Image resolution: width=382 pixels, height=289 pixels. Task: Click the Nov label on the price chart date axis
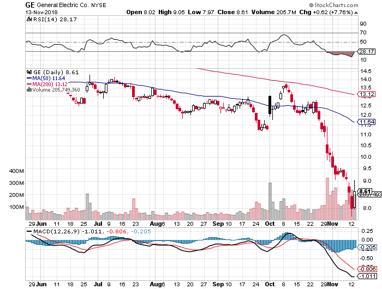333,224
